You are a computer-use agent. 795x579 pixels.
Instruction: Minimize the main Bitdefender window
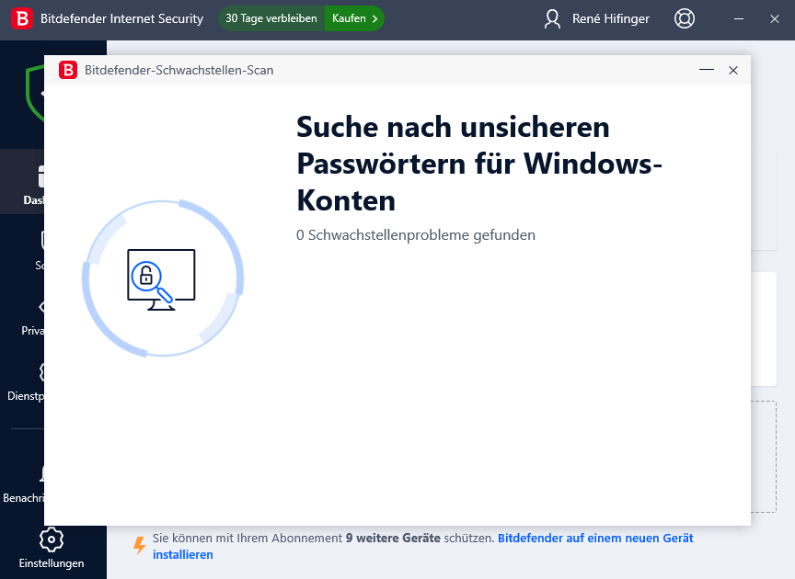[739, 18]
